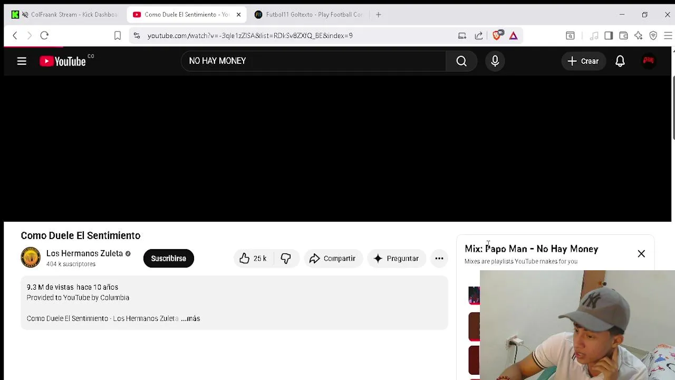Open Los Hermanos Zuleta channel name

pos(84,254)
